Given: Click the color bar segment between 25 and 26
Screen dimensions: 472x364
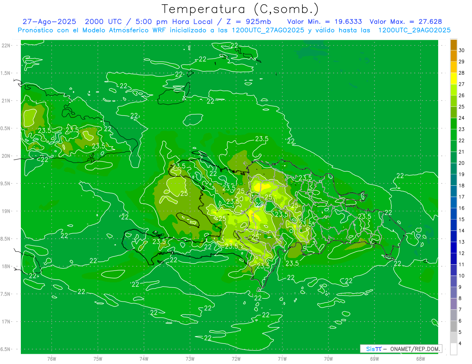Looking at the screenshot, I should click(x=454, y=101).
